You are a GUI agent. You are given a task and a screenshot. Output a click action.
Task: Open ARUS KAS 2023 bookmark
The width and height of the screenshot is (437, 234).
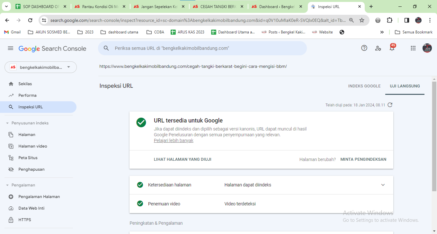pyautogui.click(x=188, y=32)
